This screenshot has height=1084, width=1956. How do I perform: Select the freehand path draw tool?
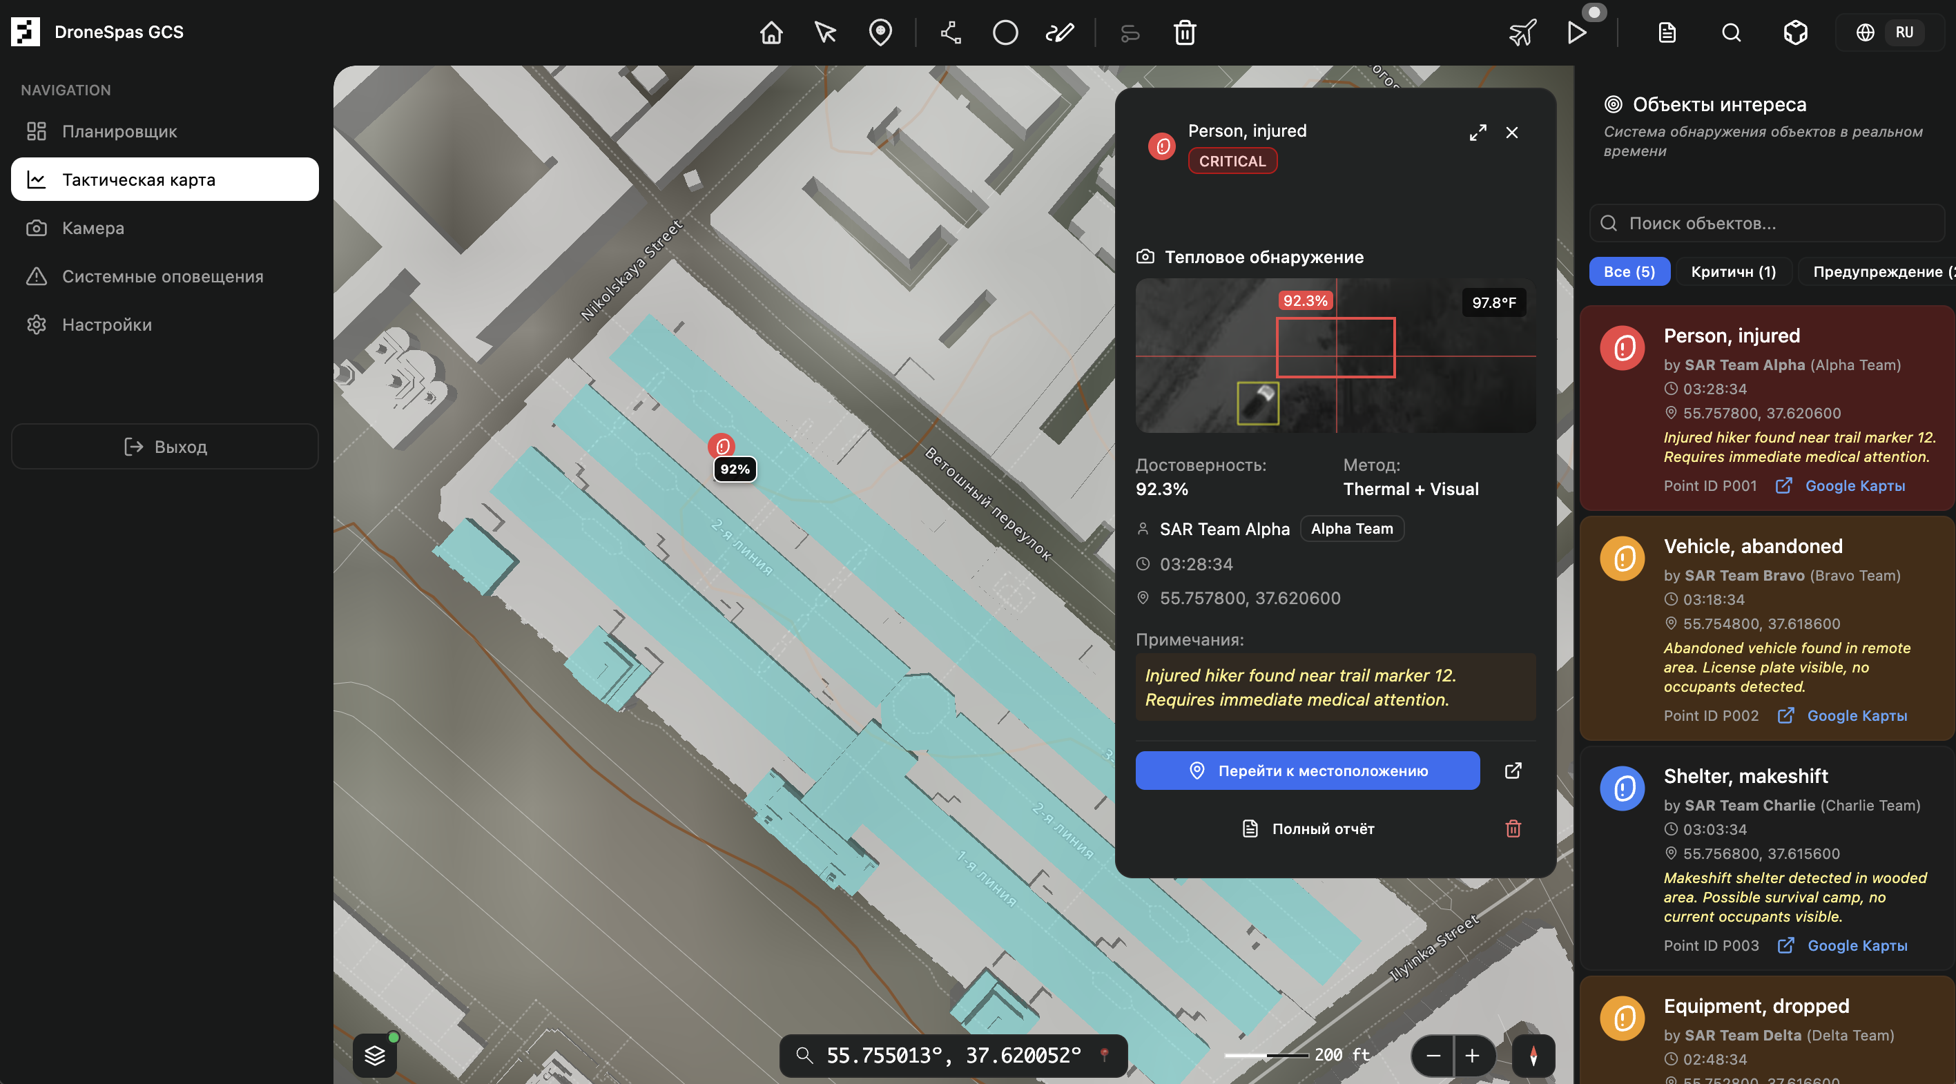pos(1059,32)
